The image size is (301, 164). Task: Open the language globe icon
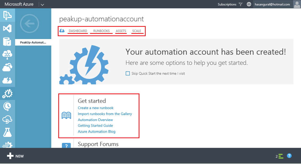(x=249, y=4)
